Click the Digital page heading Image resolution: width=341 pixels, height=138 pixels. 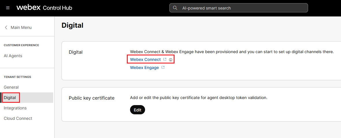[73, 25]
